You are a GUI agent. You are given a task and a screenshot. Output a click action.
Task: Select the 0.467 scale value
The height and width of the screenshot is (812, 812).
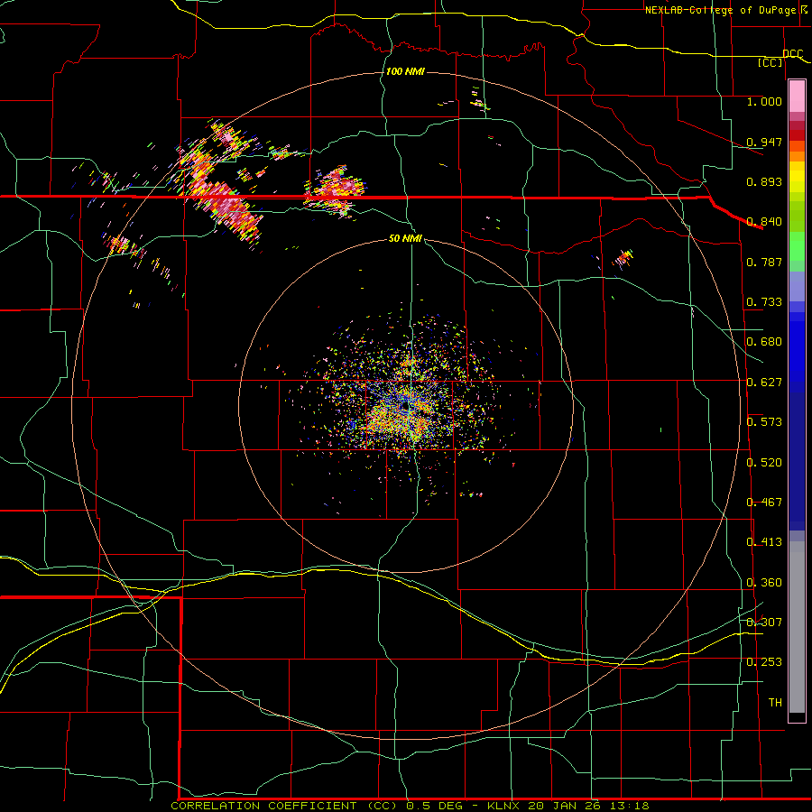coord(764,503)
